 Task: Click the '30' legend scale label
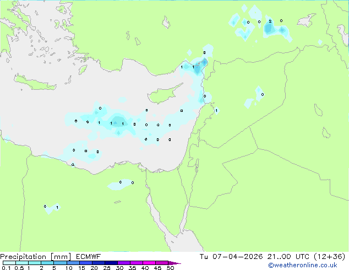[x=120, y=268]
